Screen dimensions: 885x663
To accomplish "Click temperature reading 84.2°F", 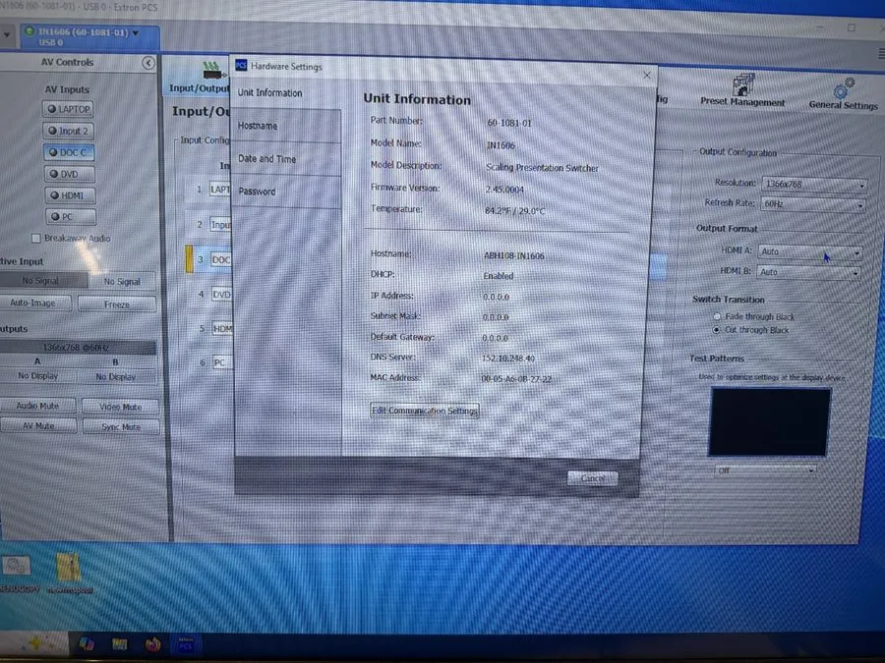I will (514, 211).
